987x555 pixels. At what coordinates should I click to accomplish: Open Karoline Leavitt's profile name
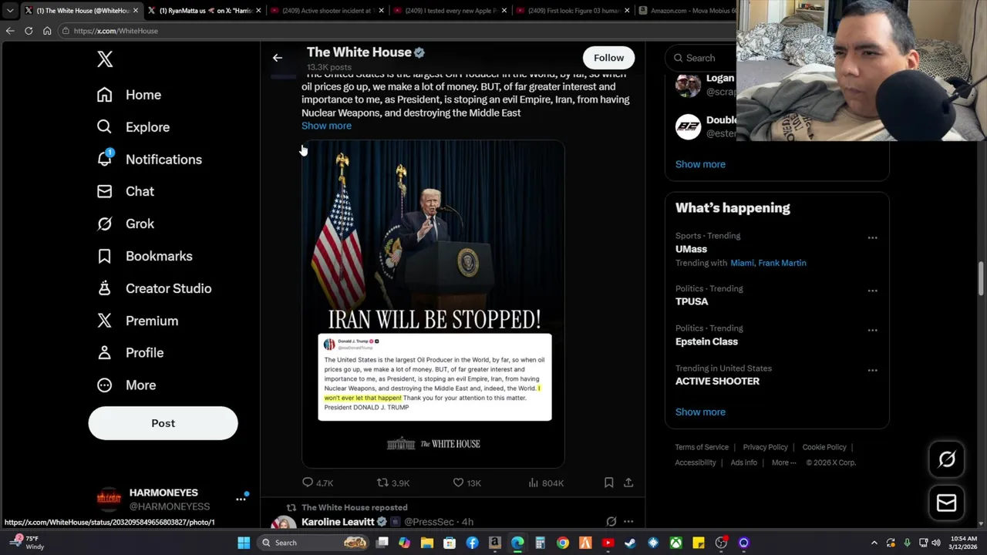click(x=338, y=522)
